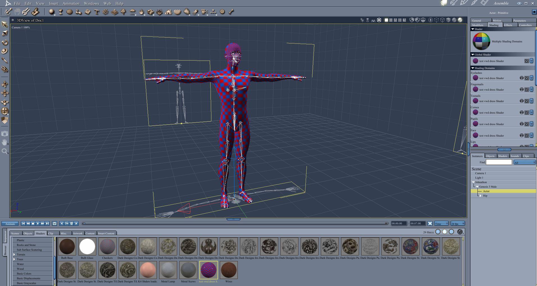The height and width of the screenshot is (286, 537).
Task: Switch to the Motion tab
Action: tap(501, 20)
